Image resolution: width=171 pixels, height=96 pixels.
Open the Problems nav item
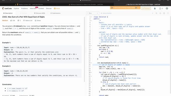tap(24, 8)
